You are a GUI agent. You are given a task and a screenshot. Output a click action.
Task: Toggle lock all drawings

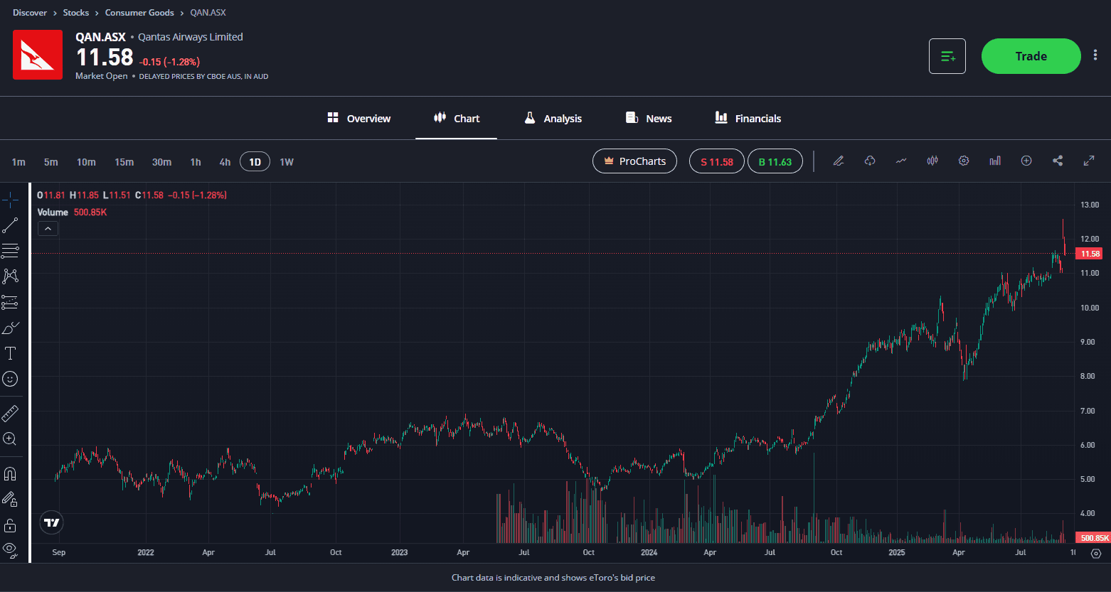[10, 525]
